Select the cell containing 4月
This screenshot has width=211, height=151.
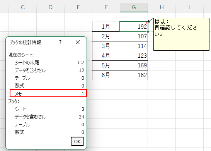(x=106, y=56)
